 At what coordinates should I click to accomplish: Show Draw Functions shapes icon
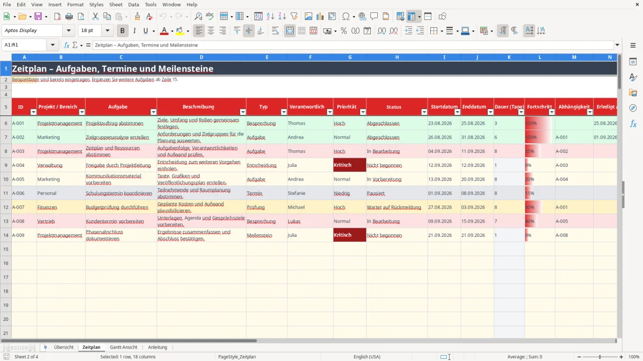442,17
